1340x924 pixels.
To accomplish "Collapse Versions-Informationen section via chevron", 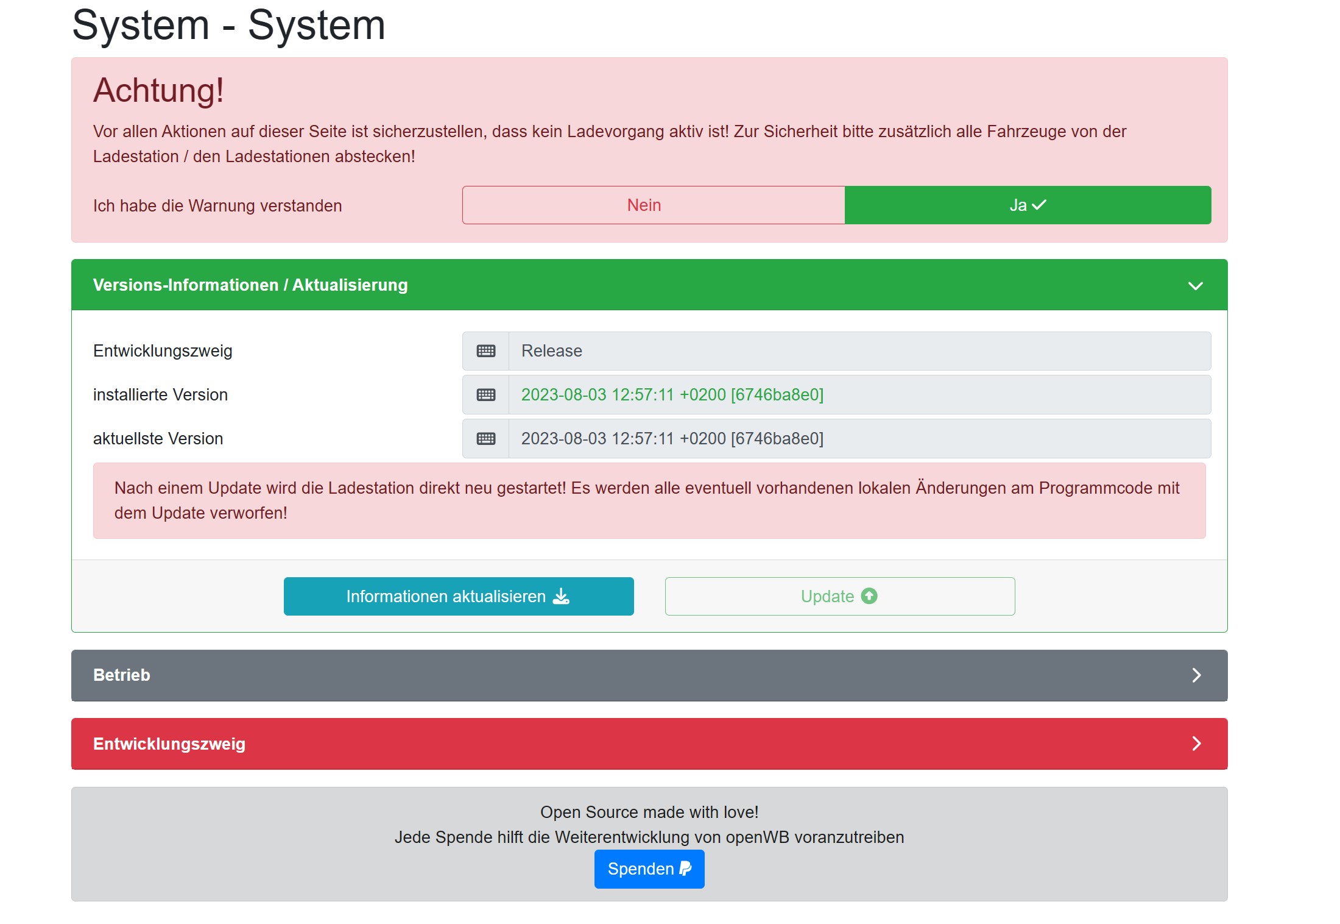I will point(1195,285).
